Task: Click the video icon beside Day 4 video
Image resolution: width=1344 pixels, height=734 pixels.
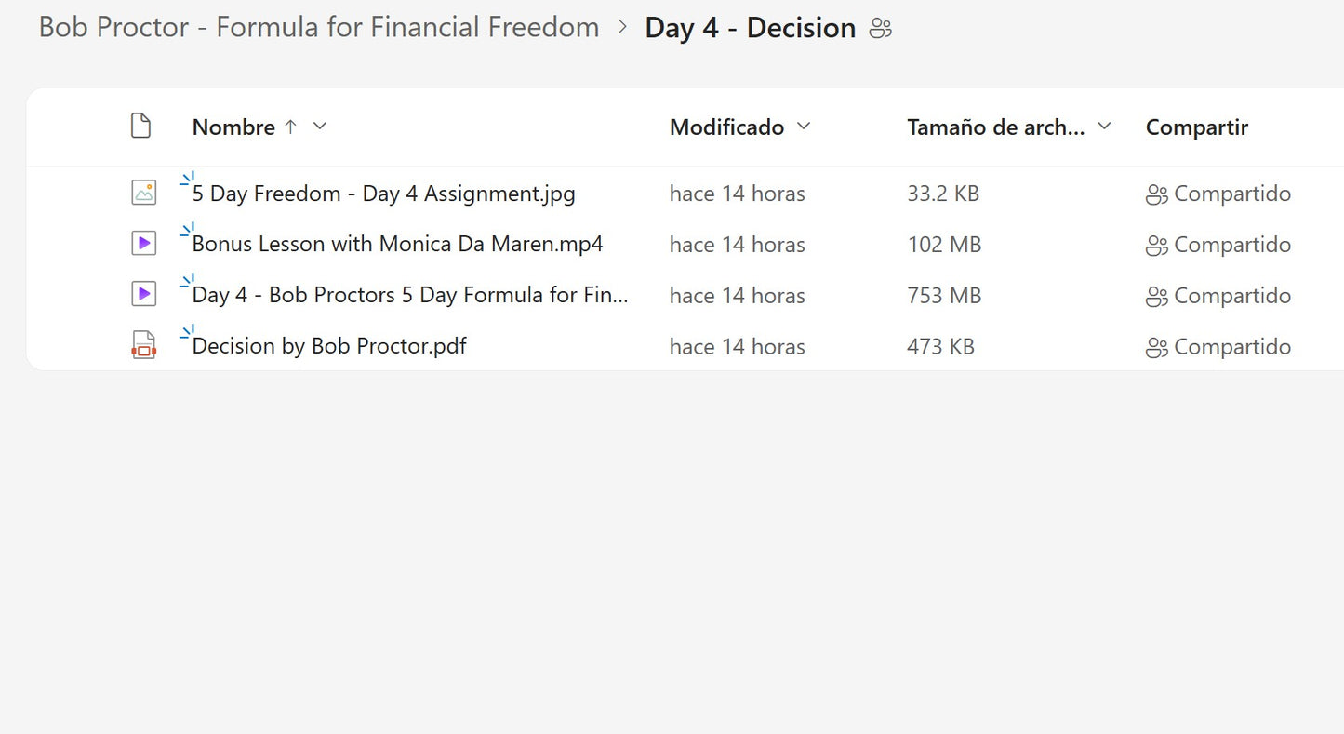Action: pyautogui.click(x=143, y=295)
